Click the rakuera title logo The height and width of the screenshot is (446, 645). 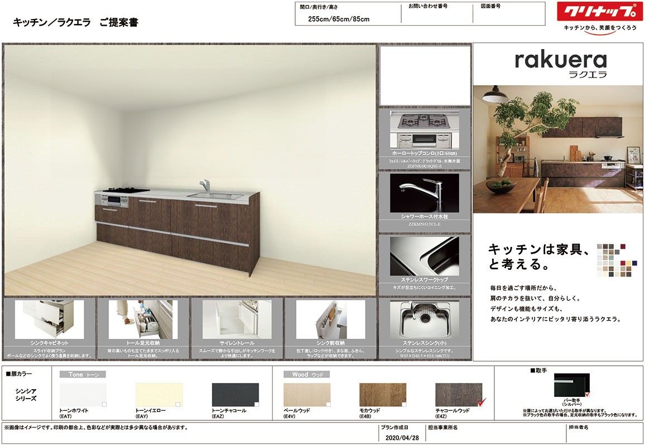coord(560,61)
